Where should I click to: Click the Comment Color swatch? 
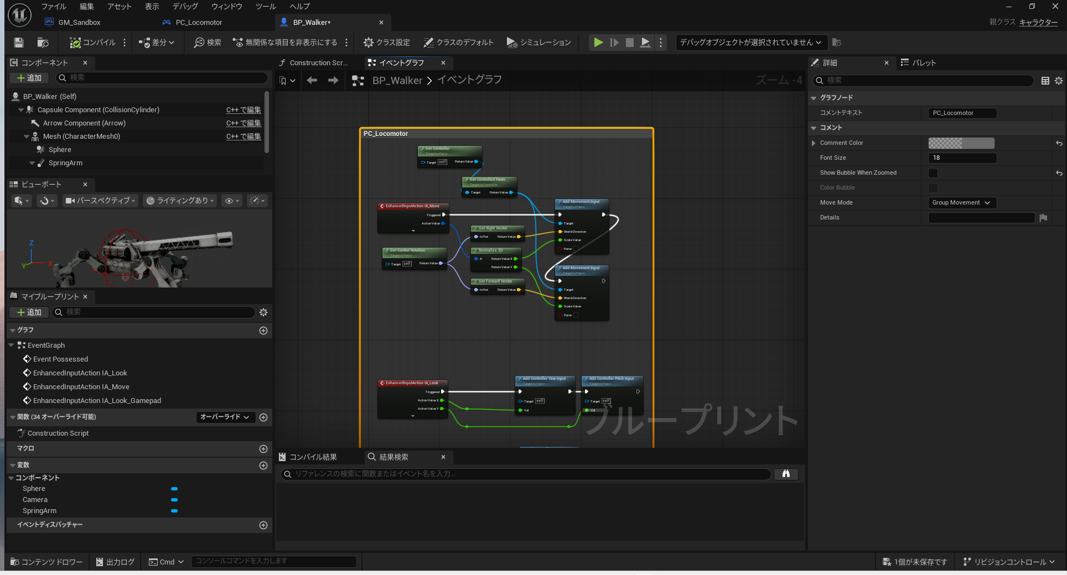pos(961,143)
